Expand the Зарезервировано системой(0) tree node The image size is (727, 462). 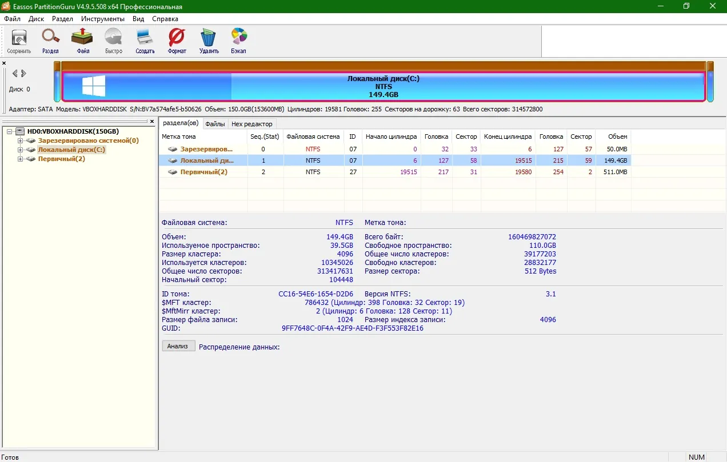pyautogui.click(x=20, y=140)
